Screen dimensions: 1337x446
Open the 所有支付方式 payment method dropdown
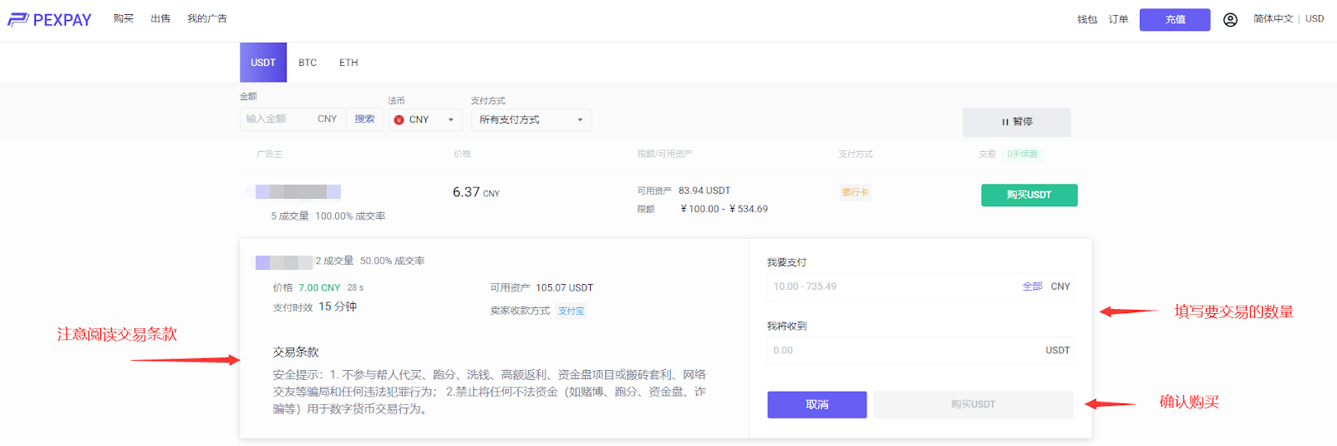531,120
